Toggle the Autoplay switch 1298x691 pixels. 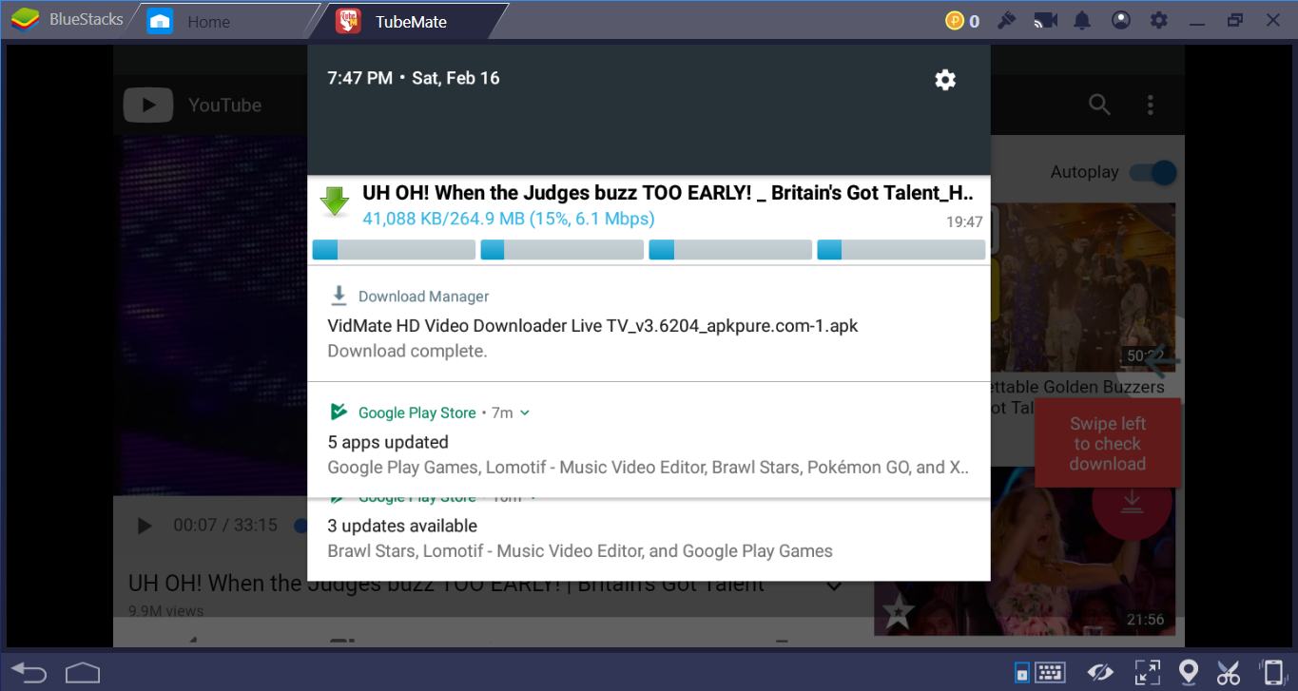click(1153, 173)
